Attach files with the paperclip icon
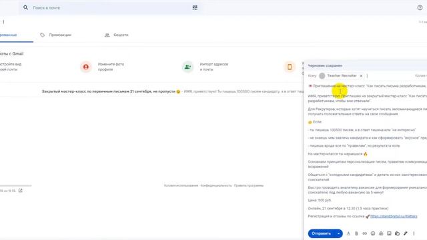The width and height of the screenshot is (427, 240). click(356, 233)
